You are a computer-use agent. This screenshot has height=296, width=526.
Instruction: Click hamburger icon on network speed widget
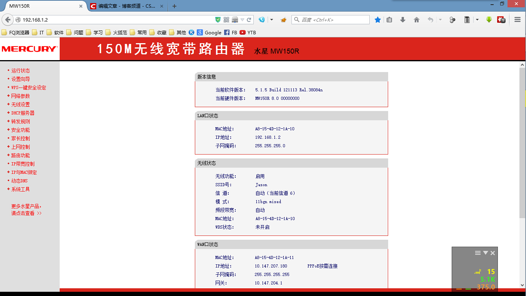tap(478, 253)
